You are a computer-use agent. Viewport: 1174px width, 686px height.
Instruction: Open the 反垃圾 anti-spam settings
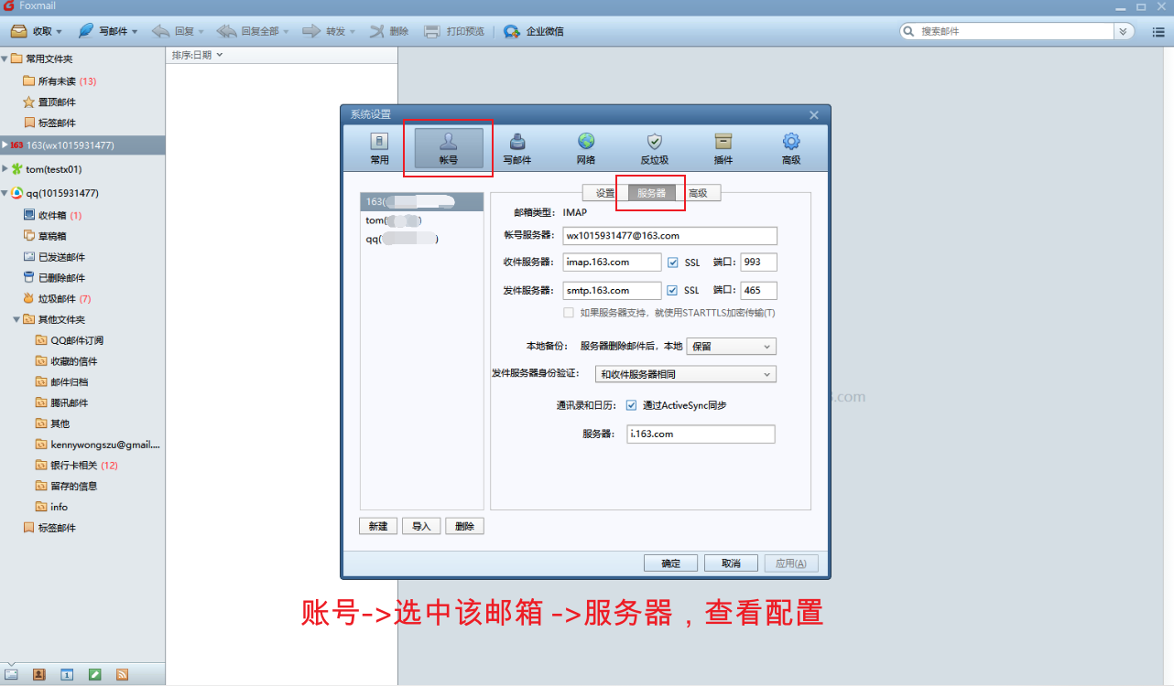pos(654,149)
